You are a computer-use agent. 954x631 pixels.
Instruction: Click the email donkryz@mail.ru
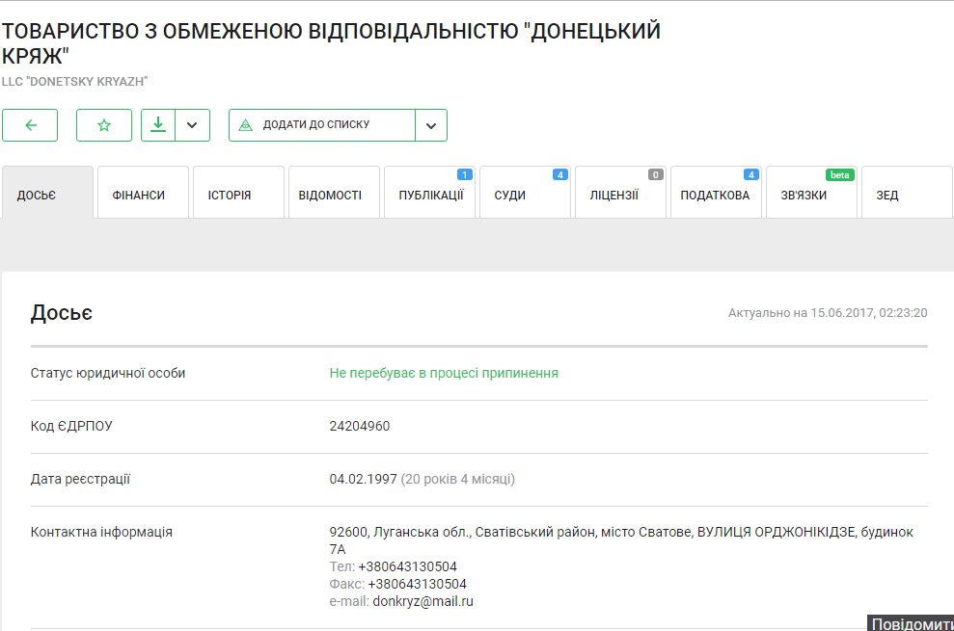tap(422, 601)
